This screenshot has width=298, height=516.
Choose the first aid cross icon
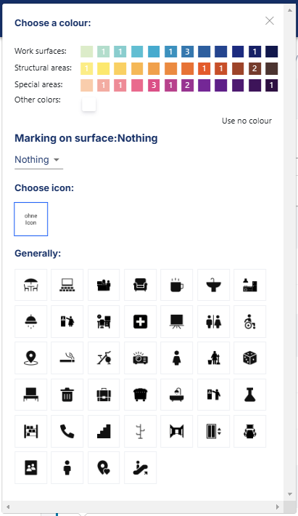point(140,321)
